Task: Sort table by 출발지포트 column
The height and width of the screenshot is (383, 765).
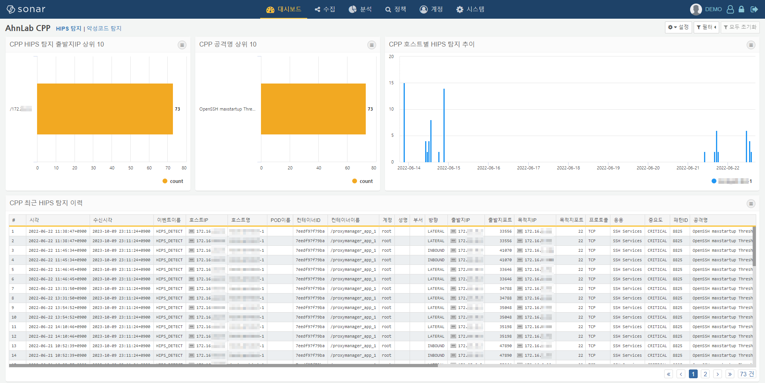Action: tap(500, 220)
